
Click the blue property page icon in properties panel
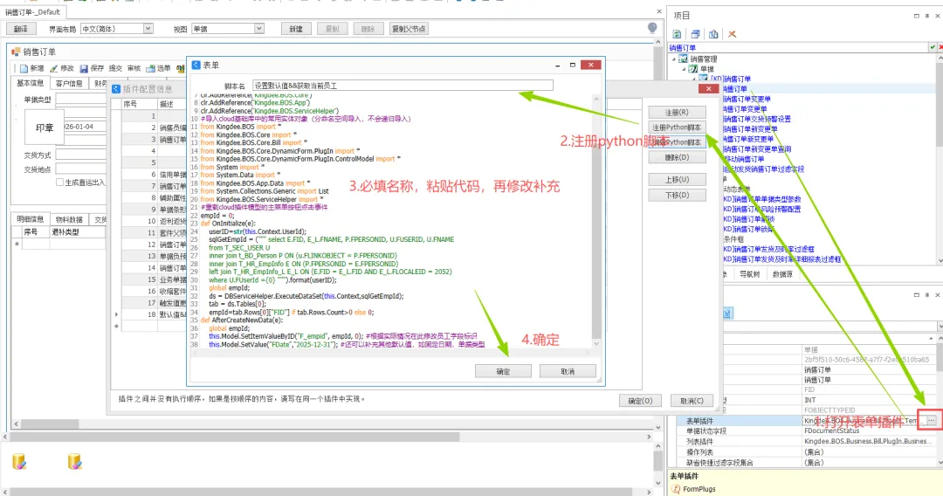pos(726,313)
